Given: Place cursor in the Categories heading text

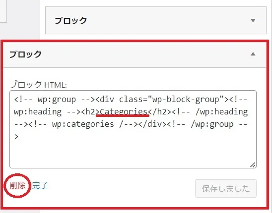Looking at the screenshot, I should click(124, 111).
